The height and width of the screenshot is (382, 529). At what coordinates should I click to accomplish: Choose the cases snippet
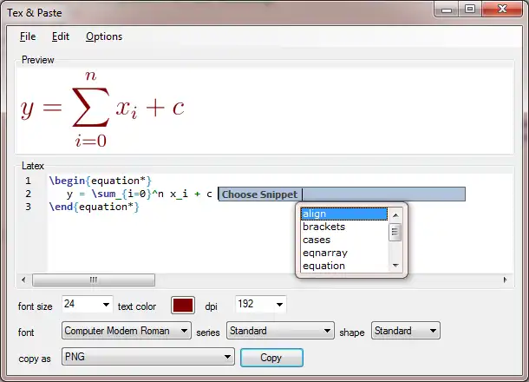pos(343,240)
